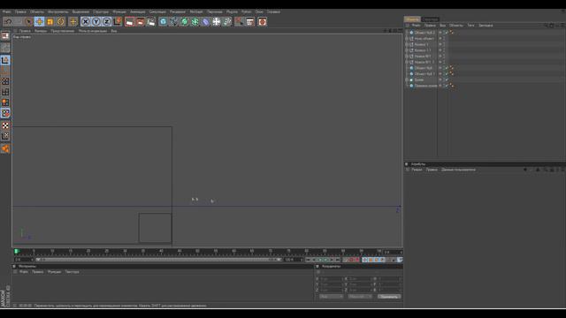Render to the Picture Viewer
This screenshot has height=318, width=566.
(140, 21)
